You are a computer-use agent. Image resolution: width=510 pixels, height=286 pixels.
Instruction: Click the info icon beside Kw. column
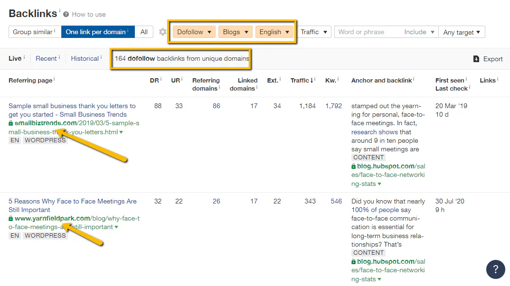click(338, 79)
